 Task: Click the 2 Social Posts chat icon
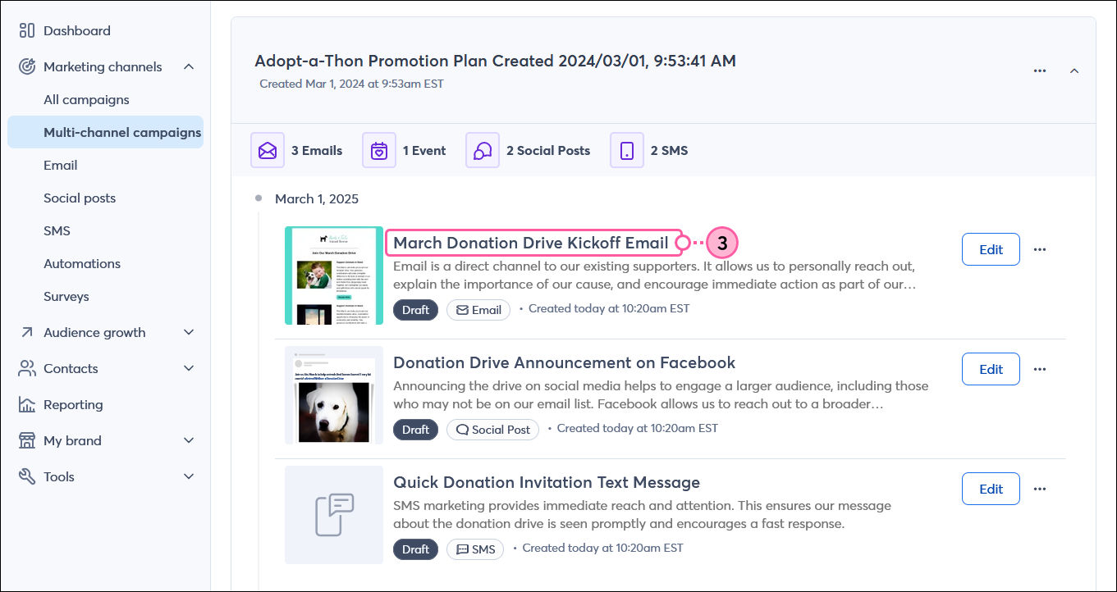tap(483, 151)
